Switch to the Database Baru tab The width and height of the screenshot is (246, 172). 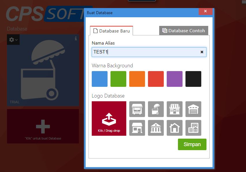tap(111, 31)
